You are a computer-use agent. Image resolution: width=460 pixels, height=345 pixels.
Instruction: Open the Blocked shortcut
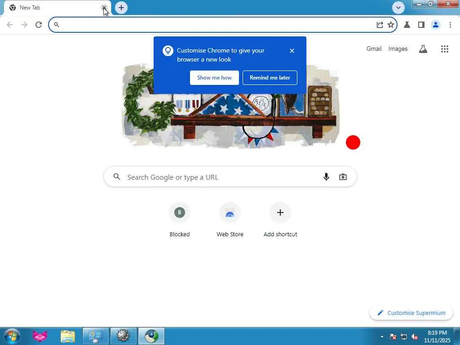coord(180,220)
